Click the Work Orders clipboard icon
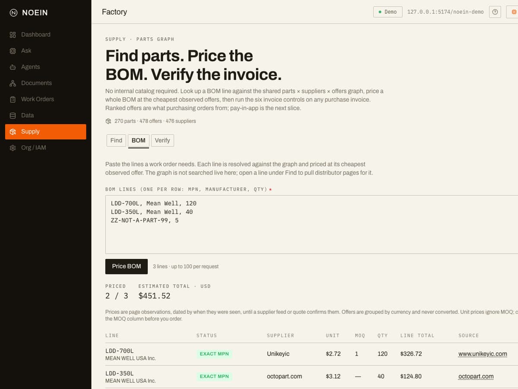 [13, 99]
